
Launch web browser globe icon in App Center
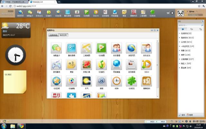[131, 48]
